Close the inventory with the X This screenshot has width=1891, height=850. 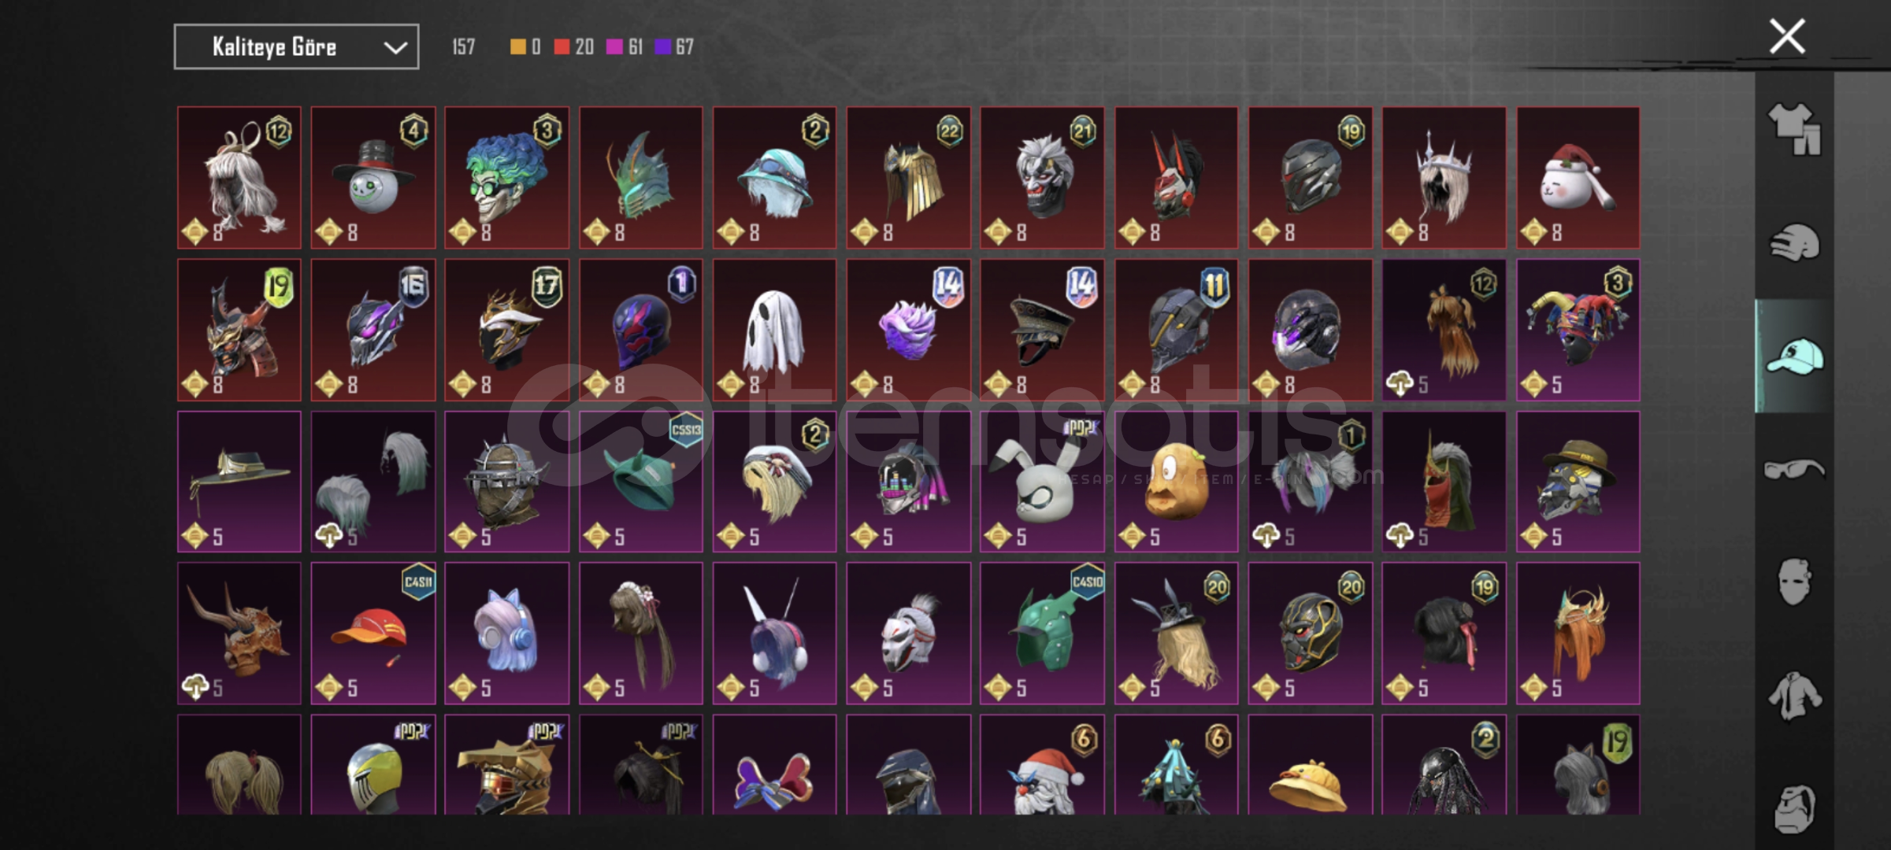(1787, 36)
